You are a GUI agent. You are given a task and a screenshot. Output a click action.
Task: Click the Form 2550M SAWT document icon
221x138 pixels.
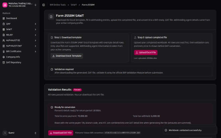pyautogui.click(x=51, y=17)
